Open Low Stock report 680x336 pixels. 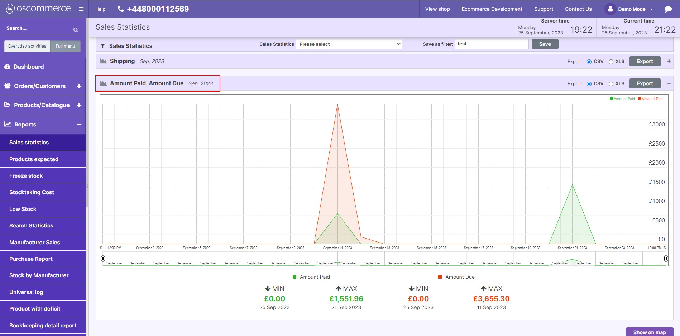[43, 209]
